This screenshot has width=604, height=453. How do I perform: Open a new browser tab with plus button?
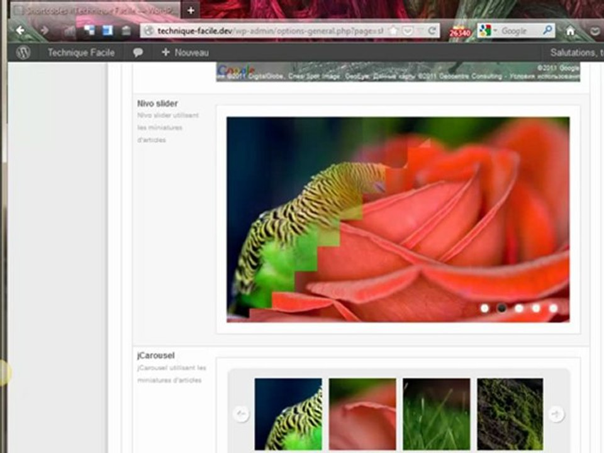(191, 11)
